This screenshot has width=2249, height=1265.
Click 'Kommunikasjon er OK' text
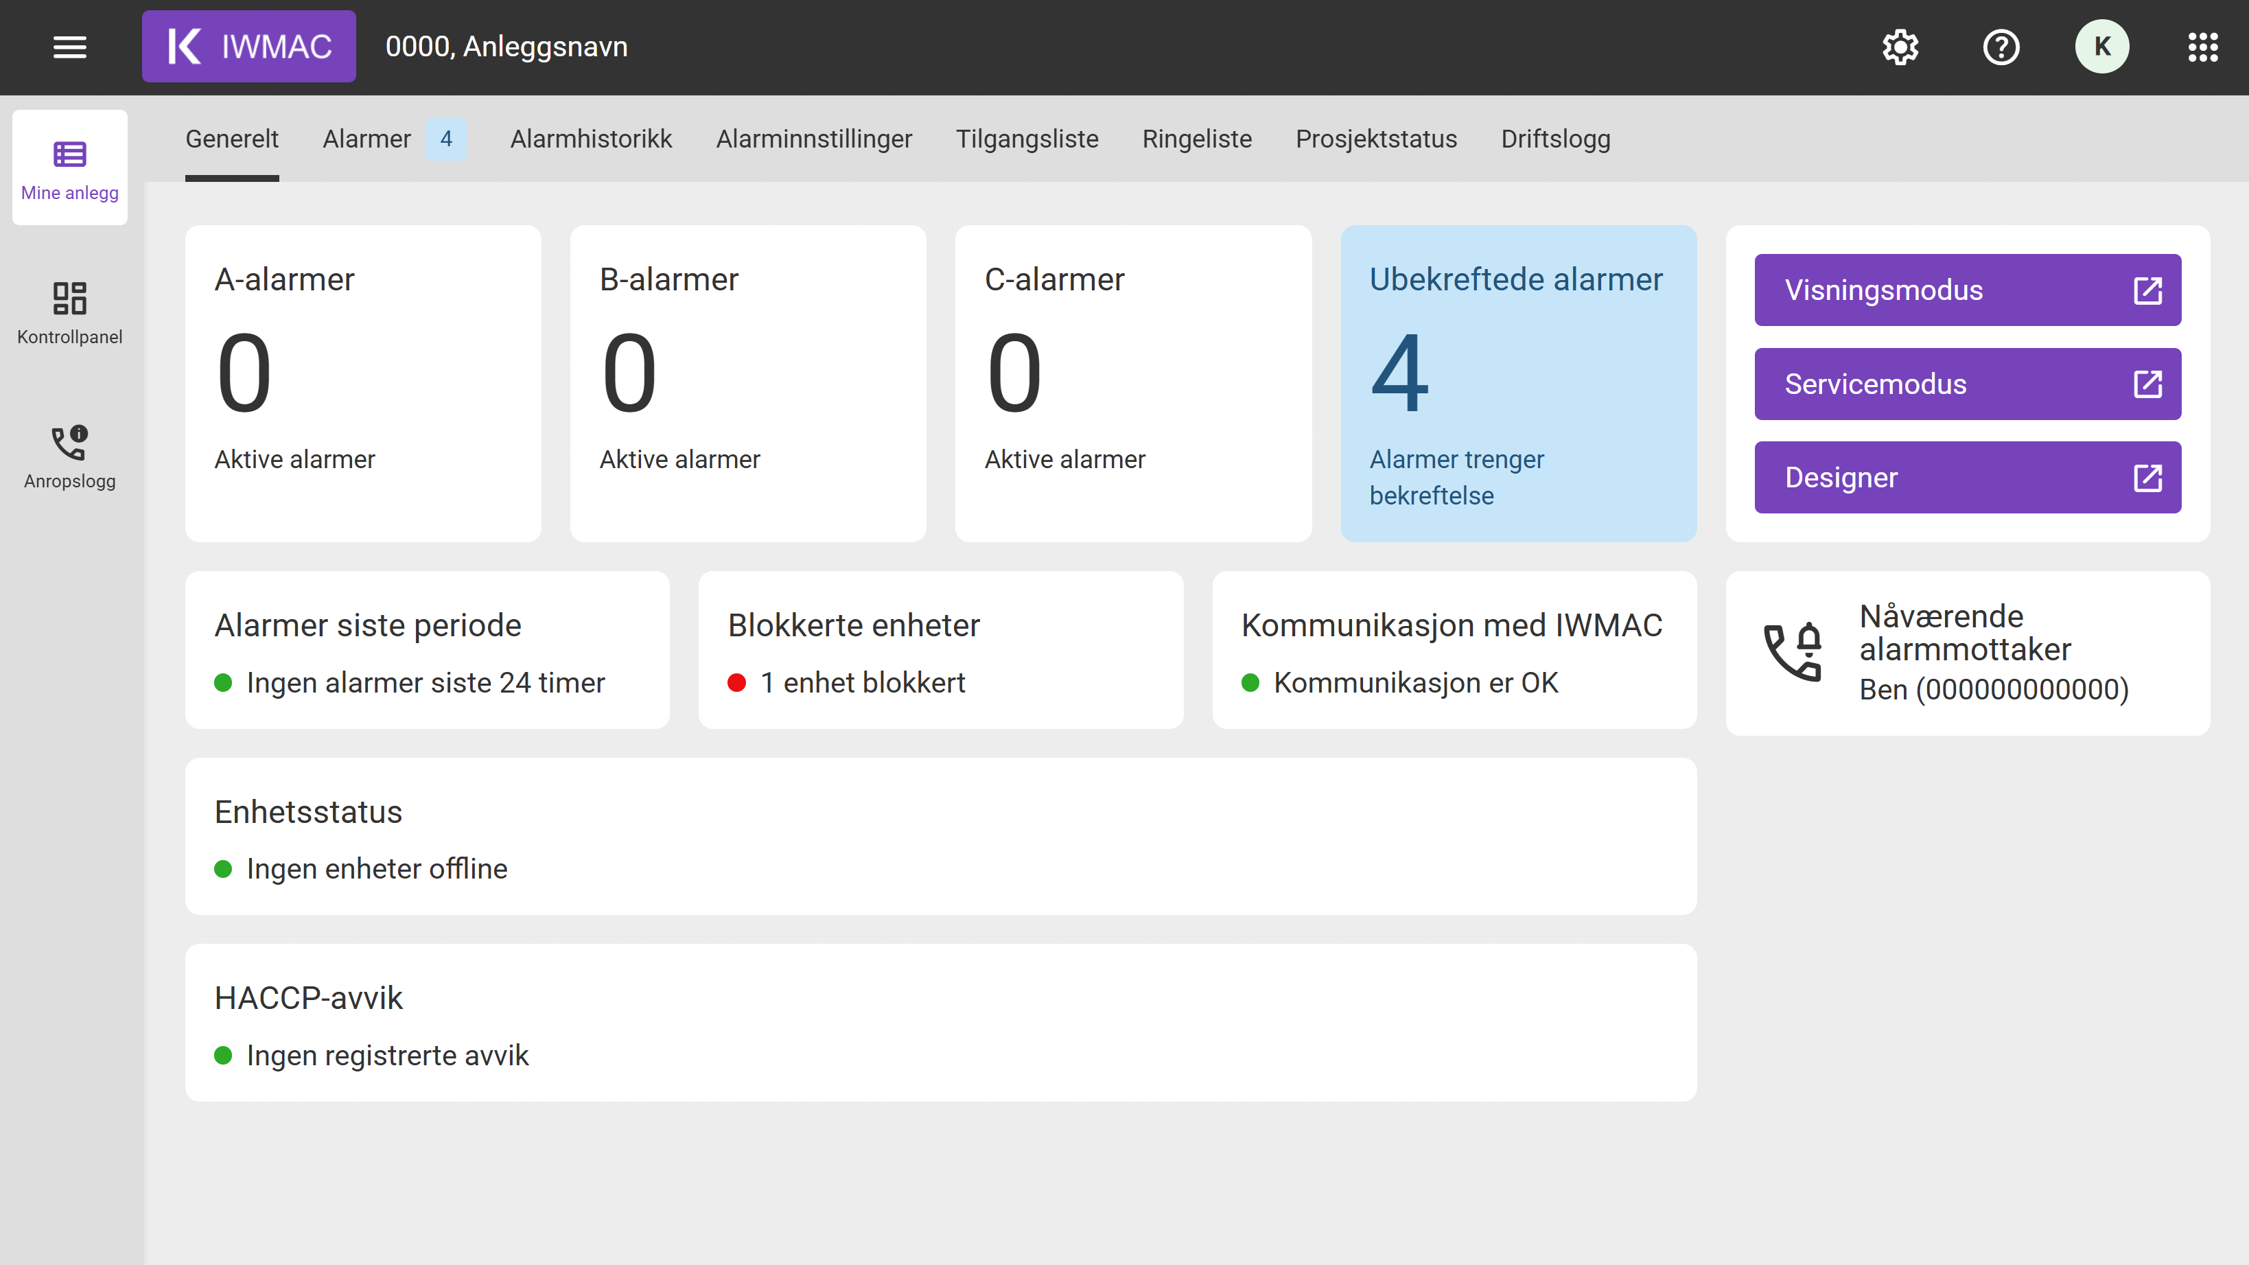click(1416, 683)
